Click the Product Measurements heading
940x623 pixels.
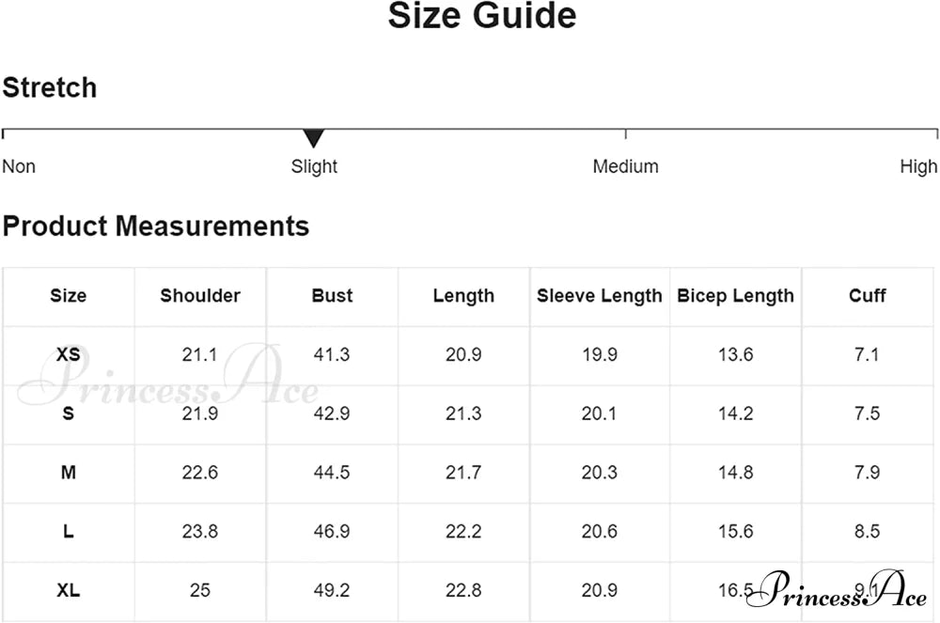pos(156,226)
